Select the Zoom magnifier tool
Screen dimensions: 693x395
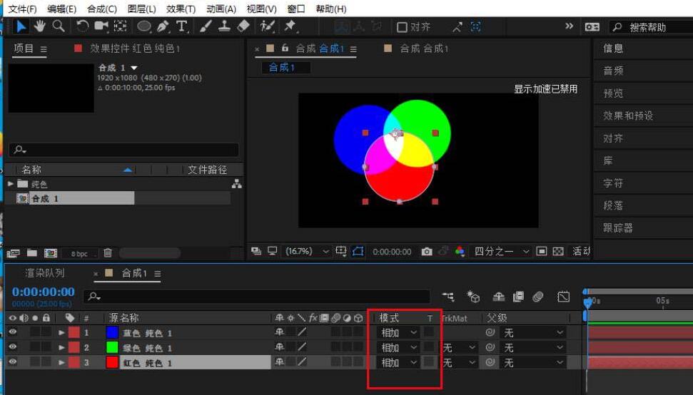tap(58, 26)
